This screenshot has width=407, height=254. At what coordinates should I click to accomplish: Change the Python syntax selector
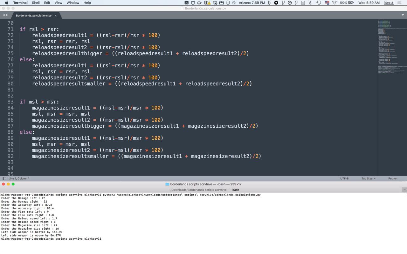[393, 178]
